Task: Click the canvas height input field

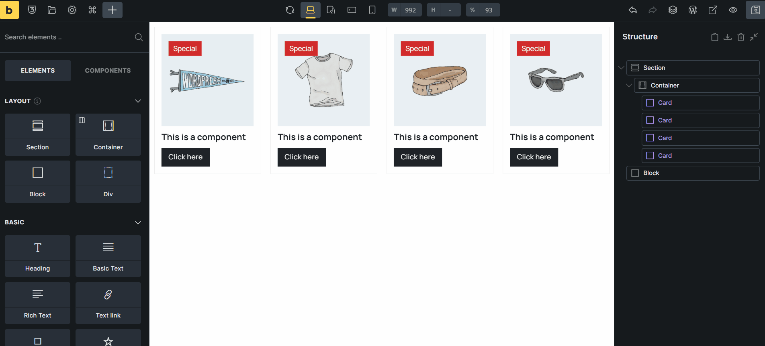Action: (x=450, y=10)
